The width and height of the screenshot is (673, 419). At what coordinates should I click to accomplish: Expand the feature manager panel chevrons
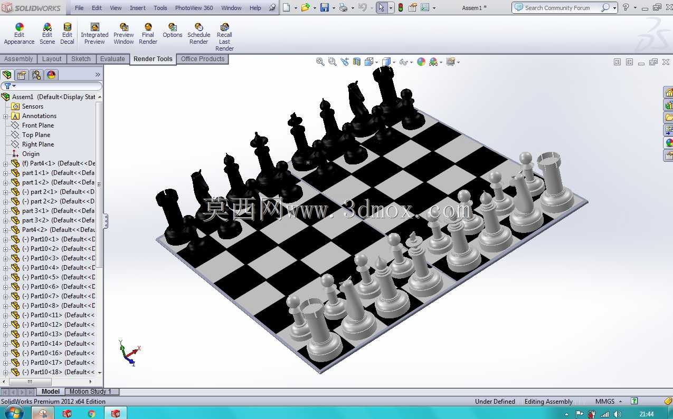click(x=98, y=75)
